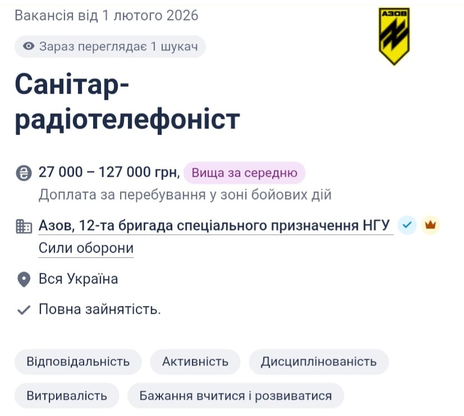Click the location pin icon
464x416 pixels.
pos(23,278)
